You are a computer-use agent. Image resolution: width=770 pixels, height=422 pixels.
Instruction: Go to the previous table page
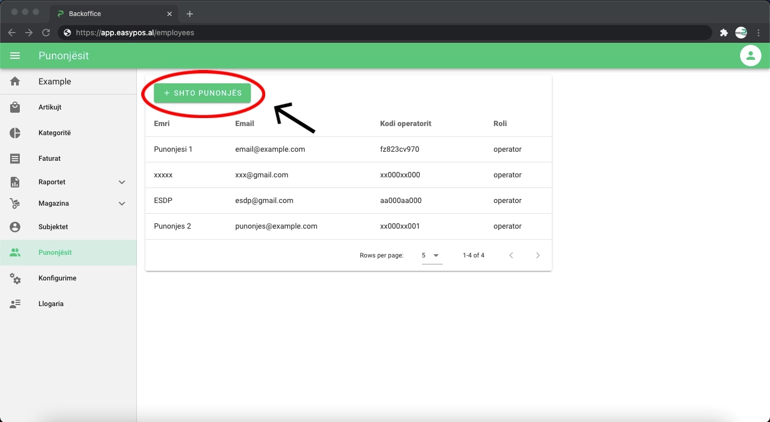tap(511, 255)
